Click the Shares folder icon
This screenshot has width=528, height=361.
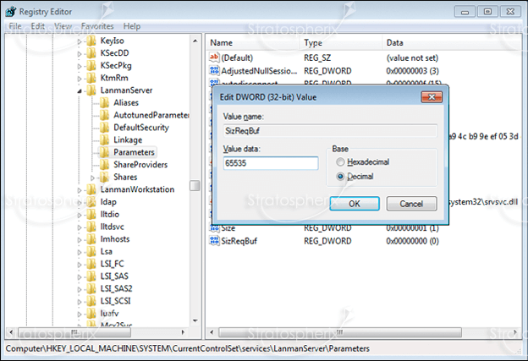click(x=104, y=177)
